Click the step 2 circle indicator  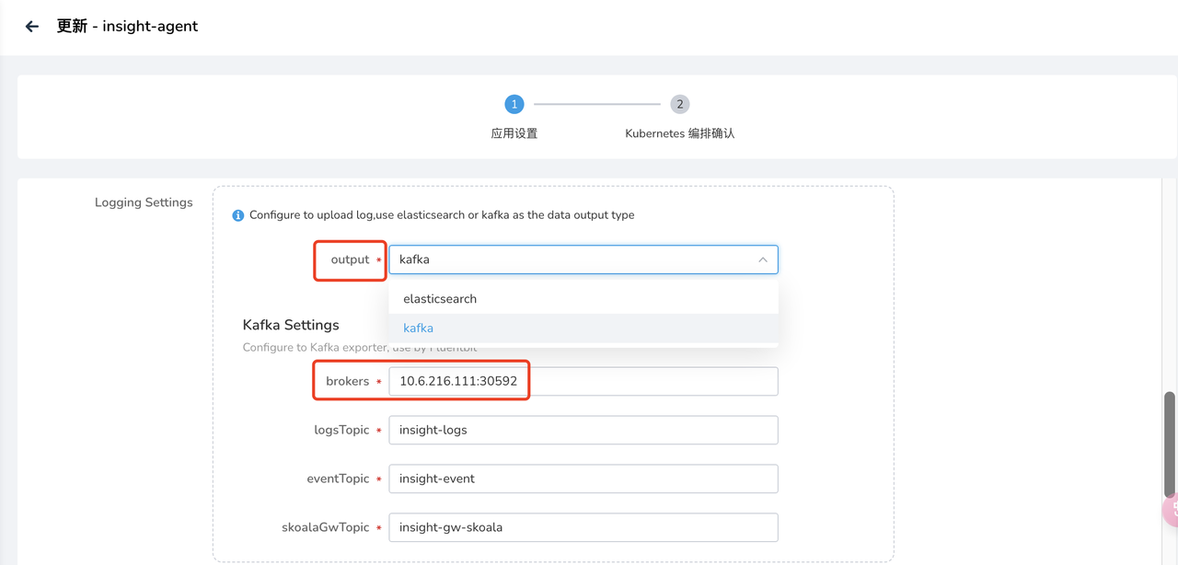point(680,104)
